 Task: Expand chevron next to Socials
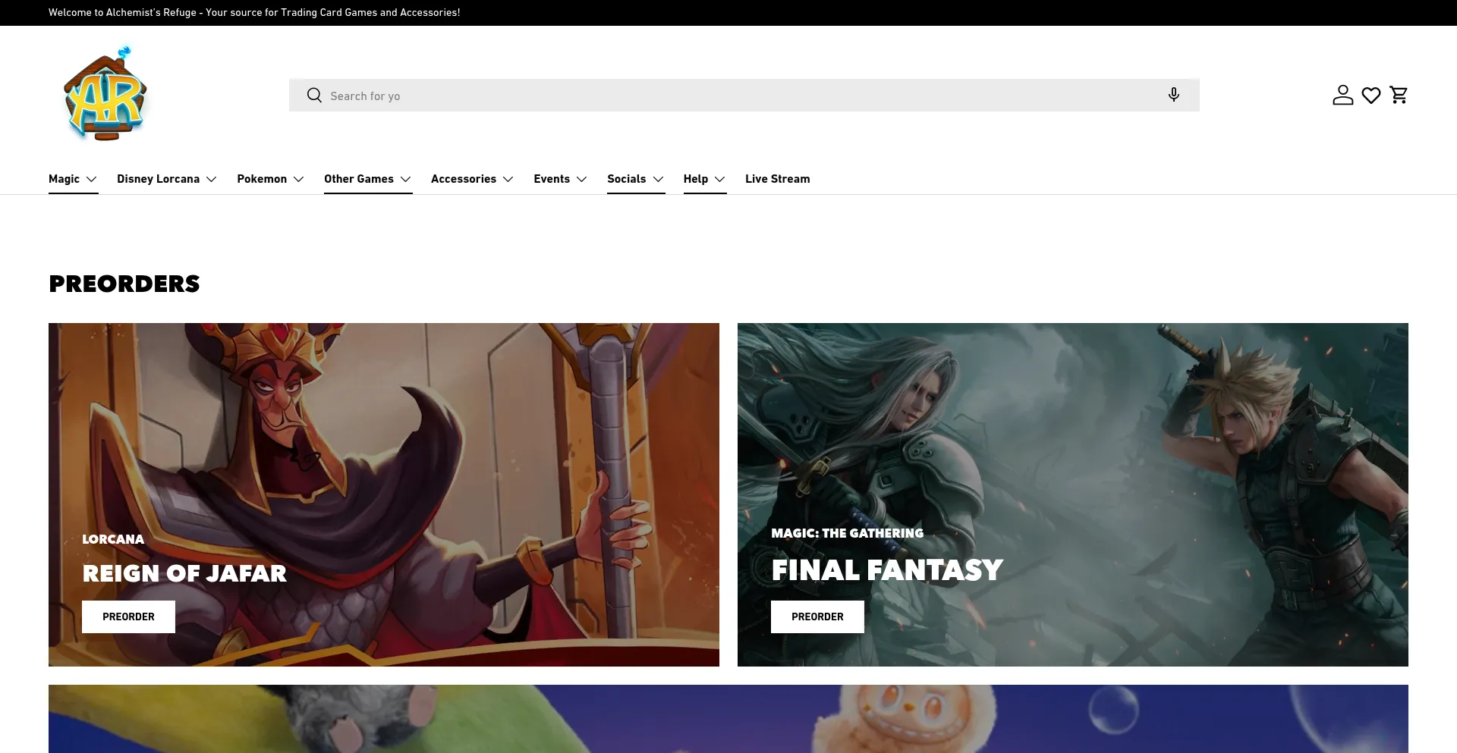click(x=659, y=180)
